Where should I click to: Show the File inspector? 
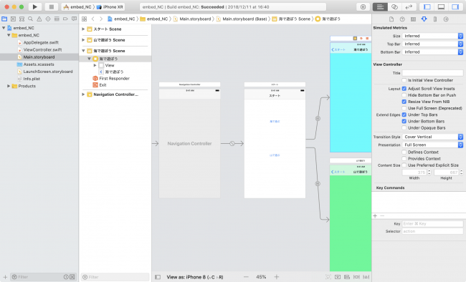tap(391, 19)
